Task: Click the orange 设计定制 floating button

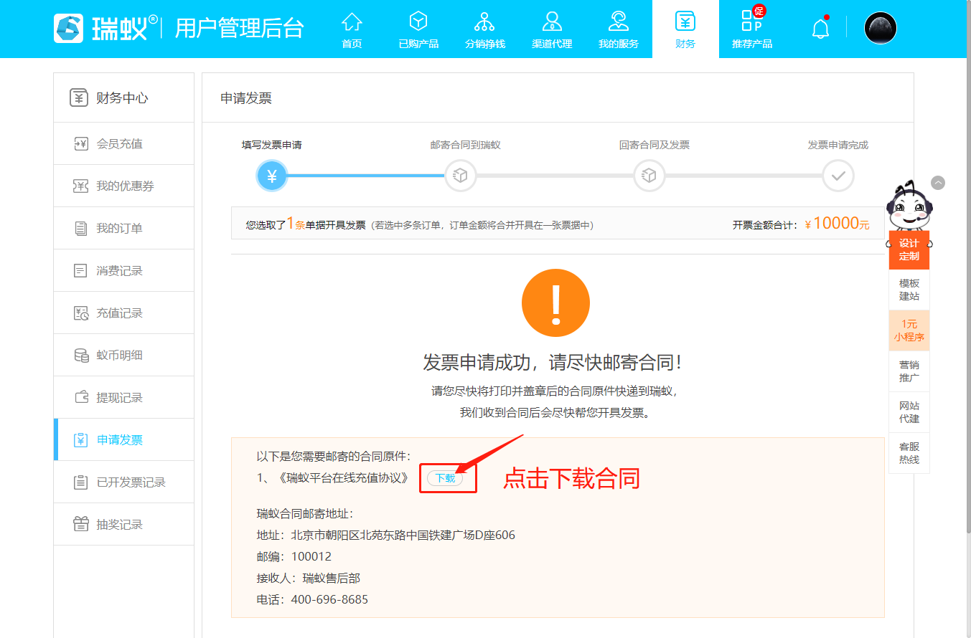Action: click(x=909, y=249)
